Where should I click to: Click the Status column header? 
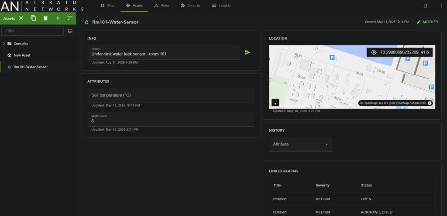pyautogui.click(x=366, y=186)
